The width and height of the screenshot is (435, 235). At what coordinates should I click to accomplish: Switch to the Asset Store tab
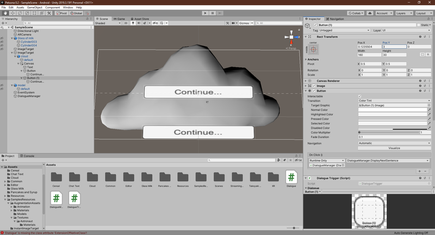coord(141,18)
